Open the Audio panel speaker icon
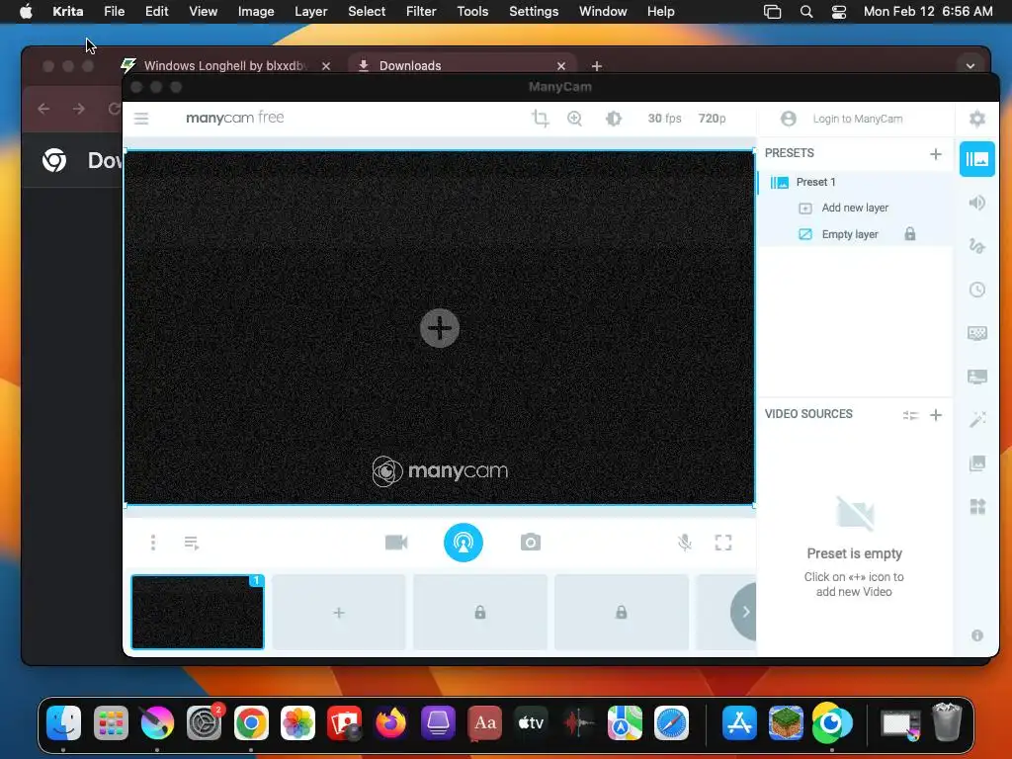Image resolution: width=1012 pixels, height=759 pixels. point(977,203)
